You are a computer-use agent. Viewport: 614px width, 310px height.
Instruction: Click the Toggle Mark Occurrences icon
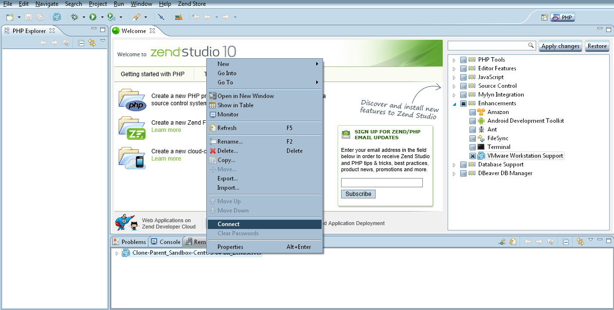[x=162, y=17]
